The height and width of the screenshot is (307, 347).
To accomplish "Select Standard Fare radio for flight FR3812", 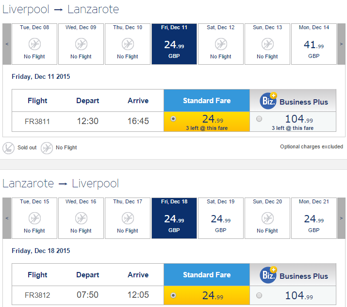I will (173, 295).
